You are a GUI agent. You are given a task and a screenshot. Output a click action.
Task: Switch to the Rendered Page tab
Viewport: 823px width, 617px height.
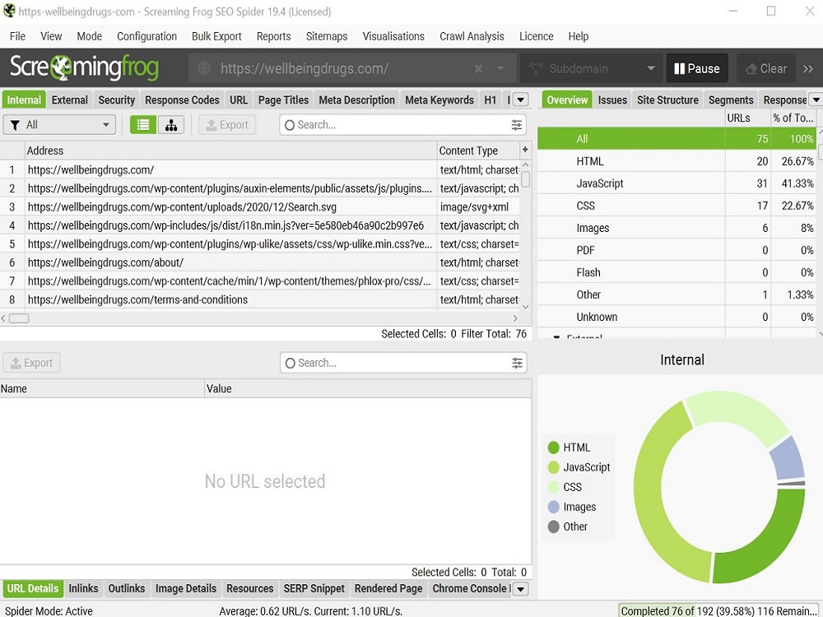pos(388,588)
